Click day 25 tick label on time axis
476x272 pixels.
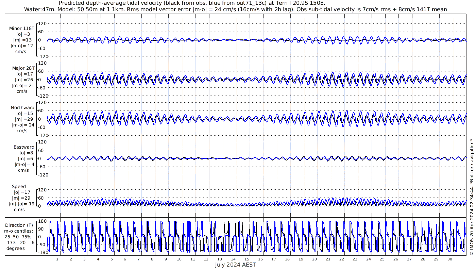coord(382,259)
